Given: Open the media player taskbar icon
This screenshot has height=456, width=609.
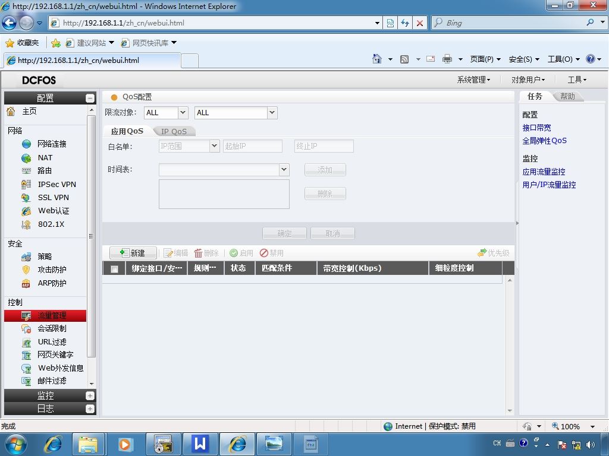Looking at the screenshot, I should 124,444.
